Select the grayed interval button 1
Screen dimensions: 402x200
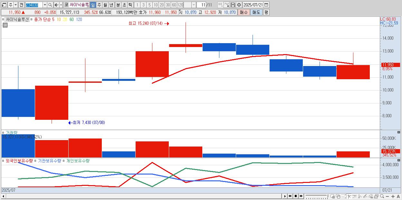(x=137, y=5)
